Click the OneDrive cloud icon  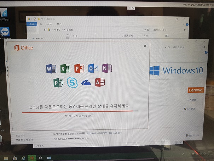pos(86,83)
